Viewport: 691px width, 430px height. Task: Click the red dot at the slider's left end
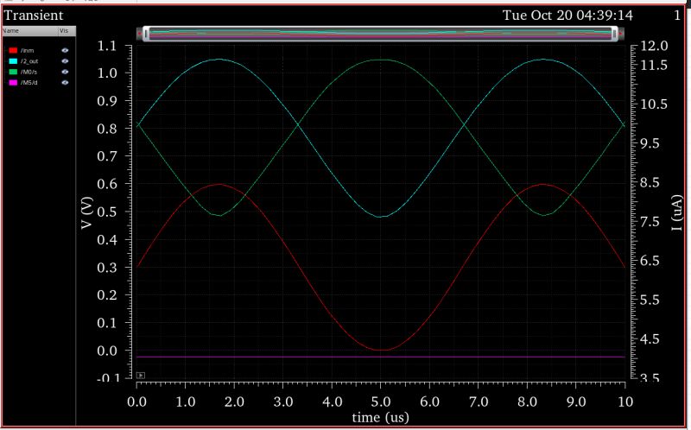pyautogui.click(x=140, y=34)
